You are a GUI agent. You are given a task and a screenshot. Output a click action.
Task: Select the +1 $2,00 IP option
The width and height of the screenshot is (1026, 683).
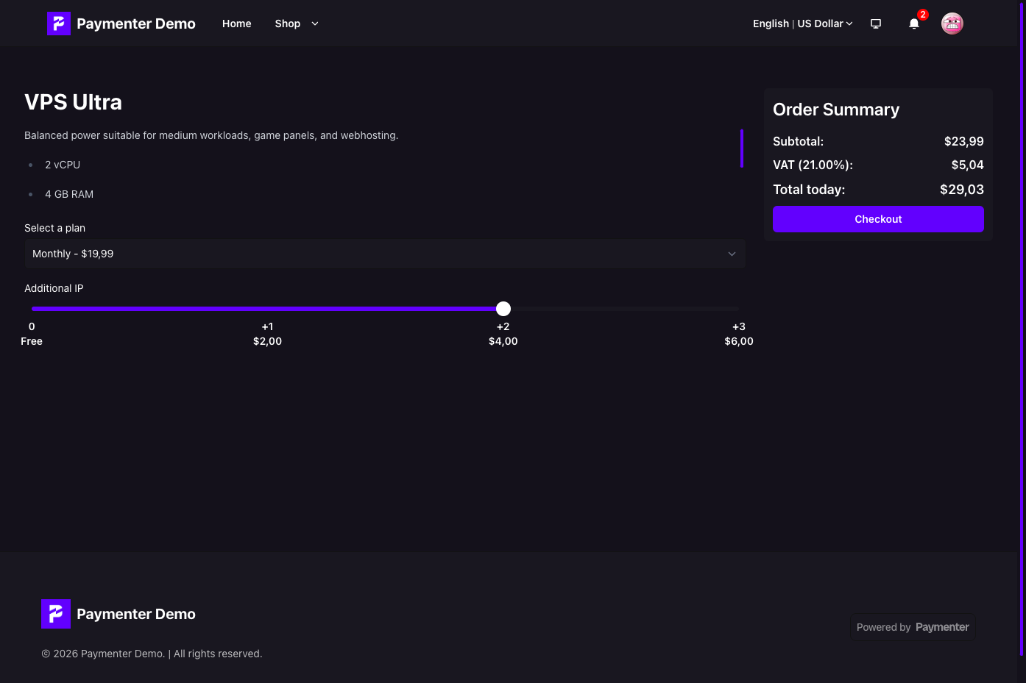tap(267, 334)
